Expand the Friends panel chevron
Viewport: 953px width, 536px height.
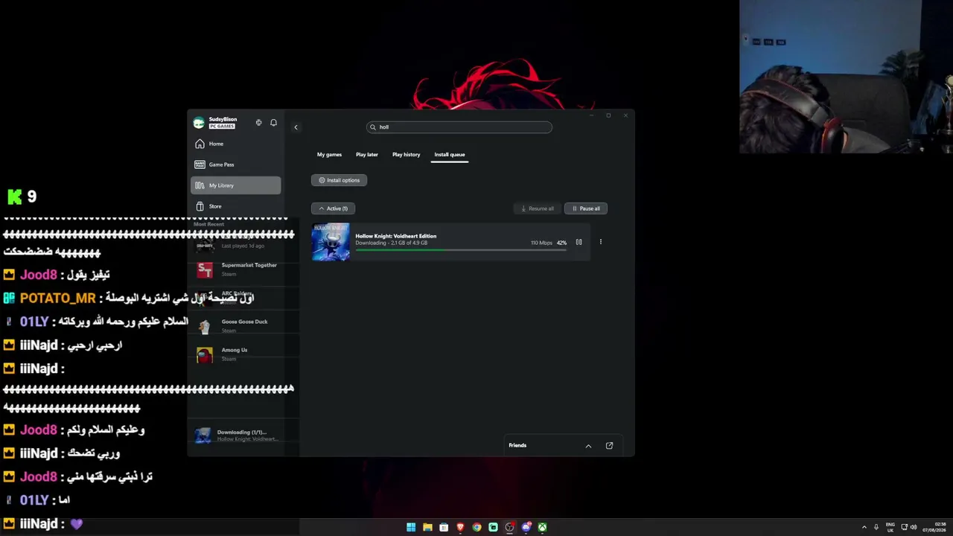click(588, 446)
